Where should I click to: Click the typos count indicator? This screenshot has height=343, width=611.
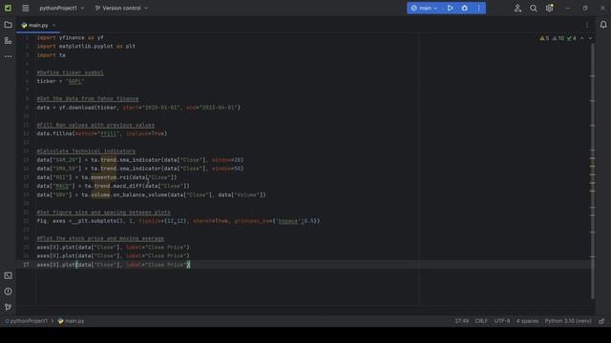click(572, 38)
